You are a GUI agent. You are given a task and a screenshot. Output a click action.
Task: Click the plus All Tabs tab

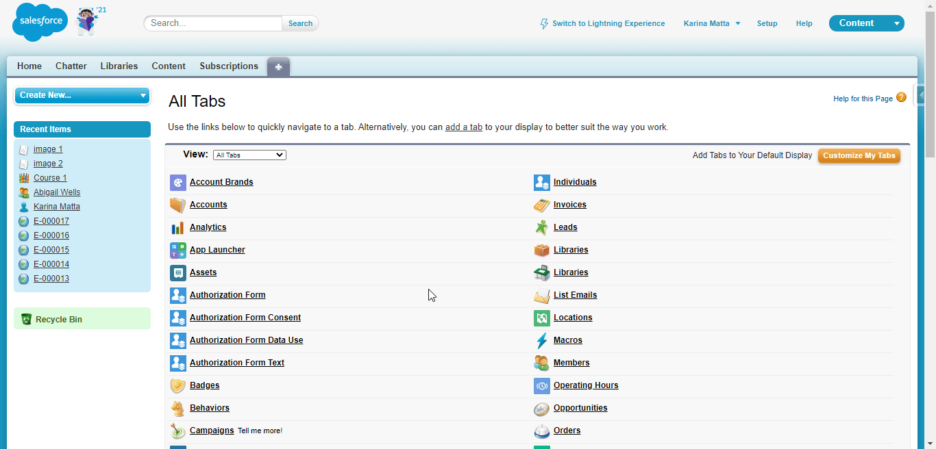coord(278,67)
